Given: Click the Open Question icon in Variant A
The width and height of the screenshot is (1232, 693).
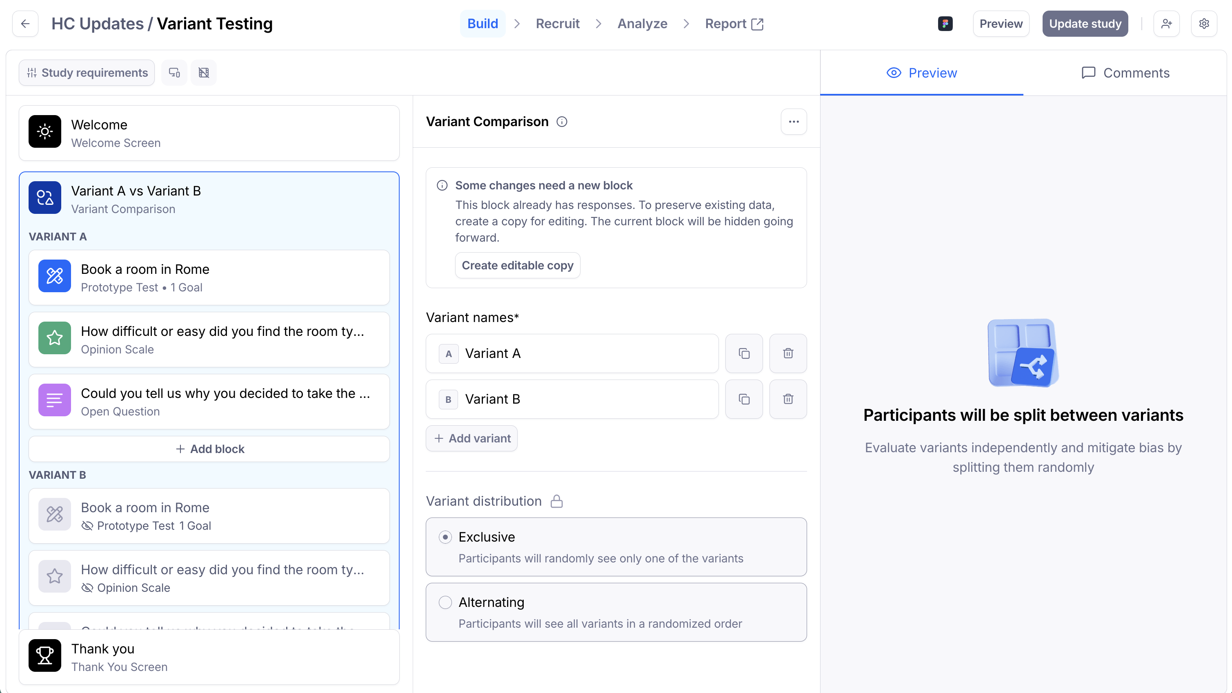Looking at the screenshot, I should [x=55, y=400].
